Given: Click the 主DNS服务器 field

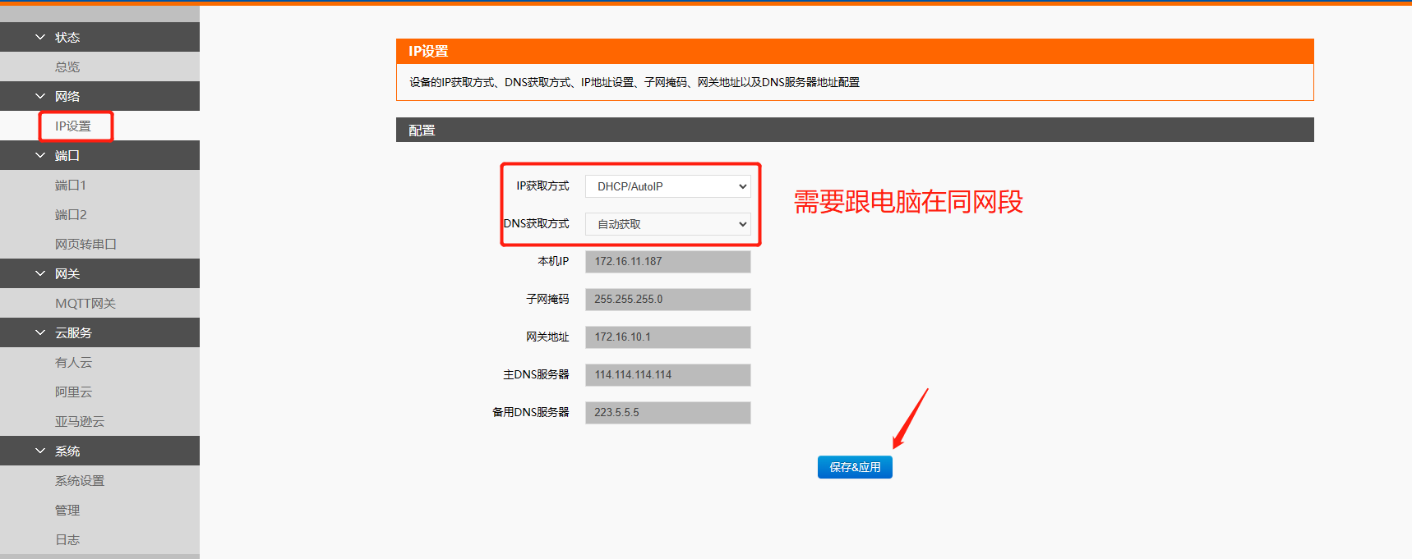Looking at the screenshot, I should coord(667,375).
